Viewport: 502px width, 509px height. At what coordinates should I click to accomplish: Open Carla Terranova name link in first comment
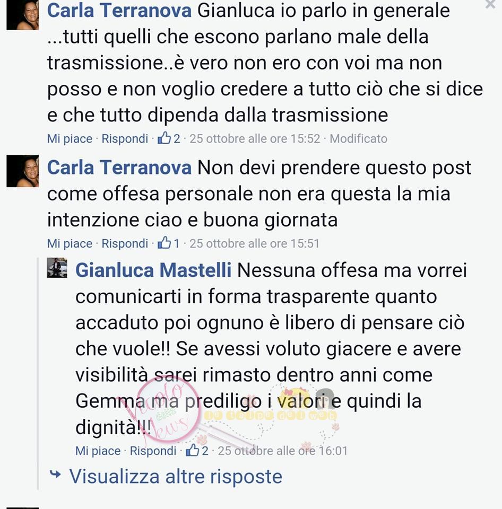119,11
